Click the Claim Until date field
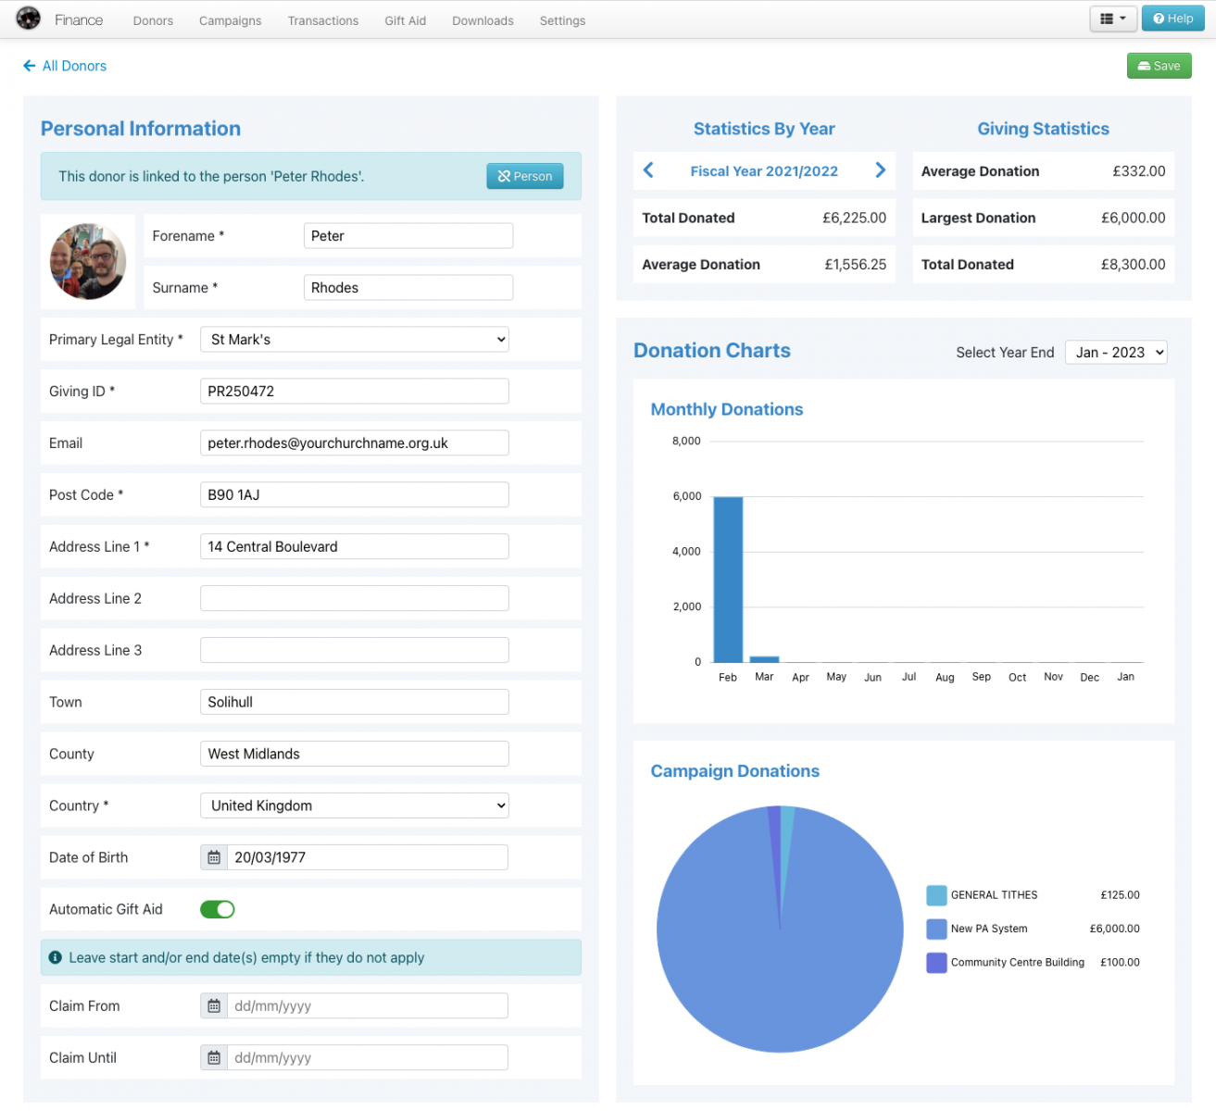 coord(368,1057)
